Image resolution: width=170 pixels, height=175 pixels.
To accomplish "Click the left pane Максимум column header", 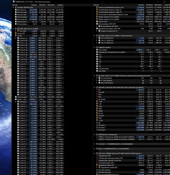I will pos(50,5).
